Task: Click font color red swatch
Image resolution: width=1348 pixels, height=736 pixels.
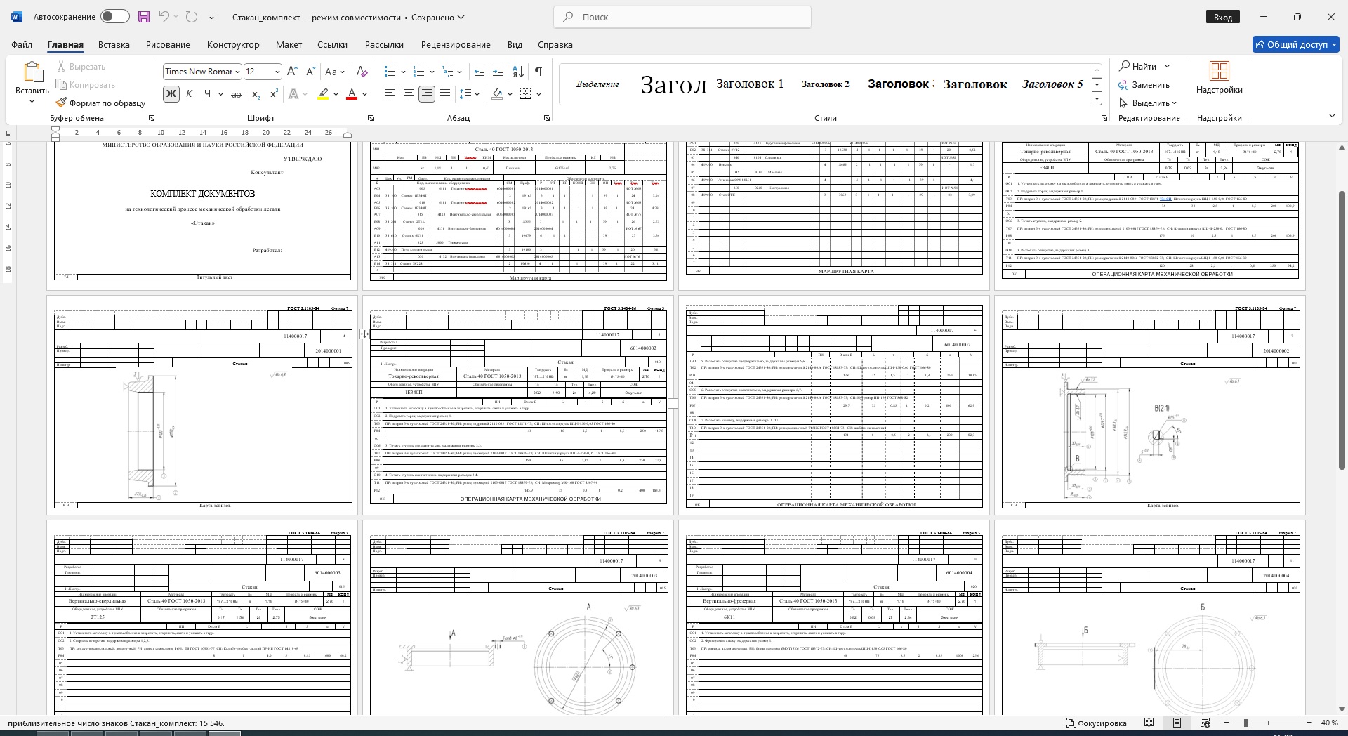Action: tap(352, 93)
